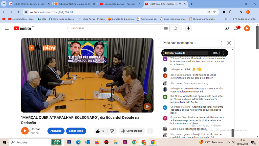Open BOL bookmark
The width and height of the screenshot is (259, 146).
42,19
